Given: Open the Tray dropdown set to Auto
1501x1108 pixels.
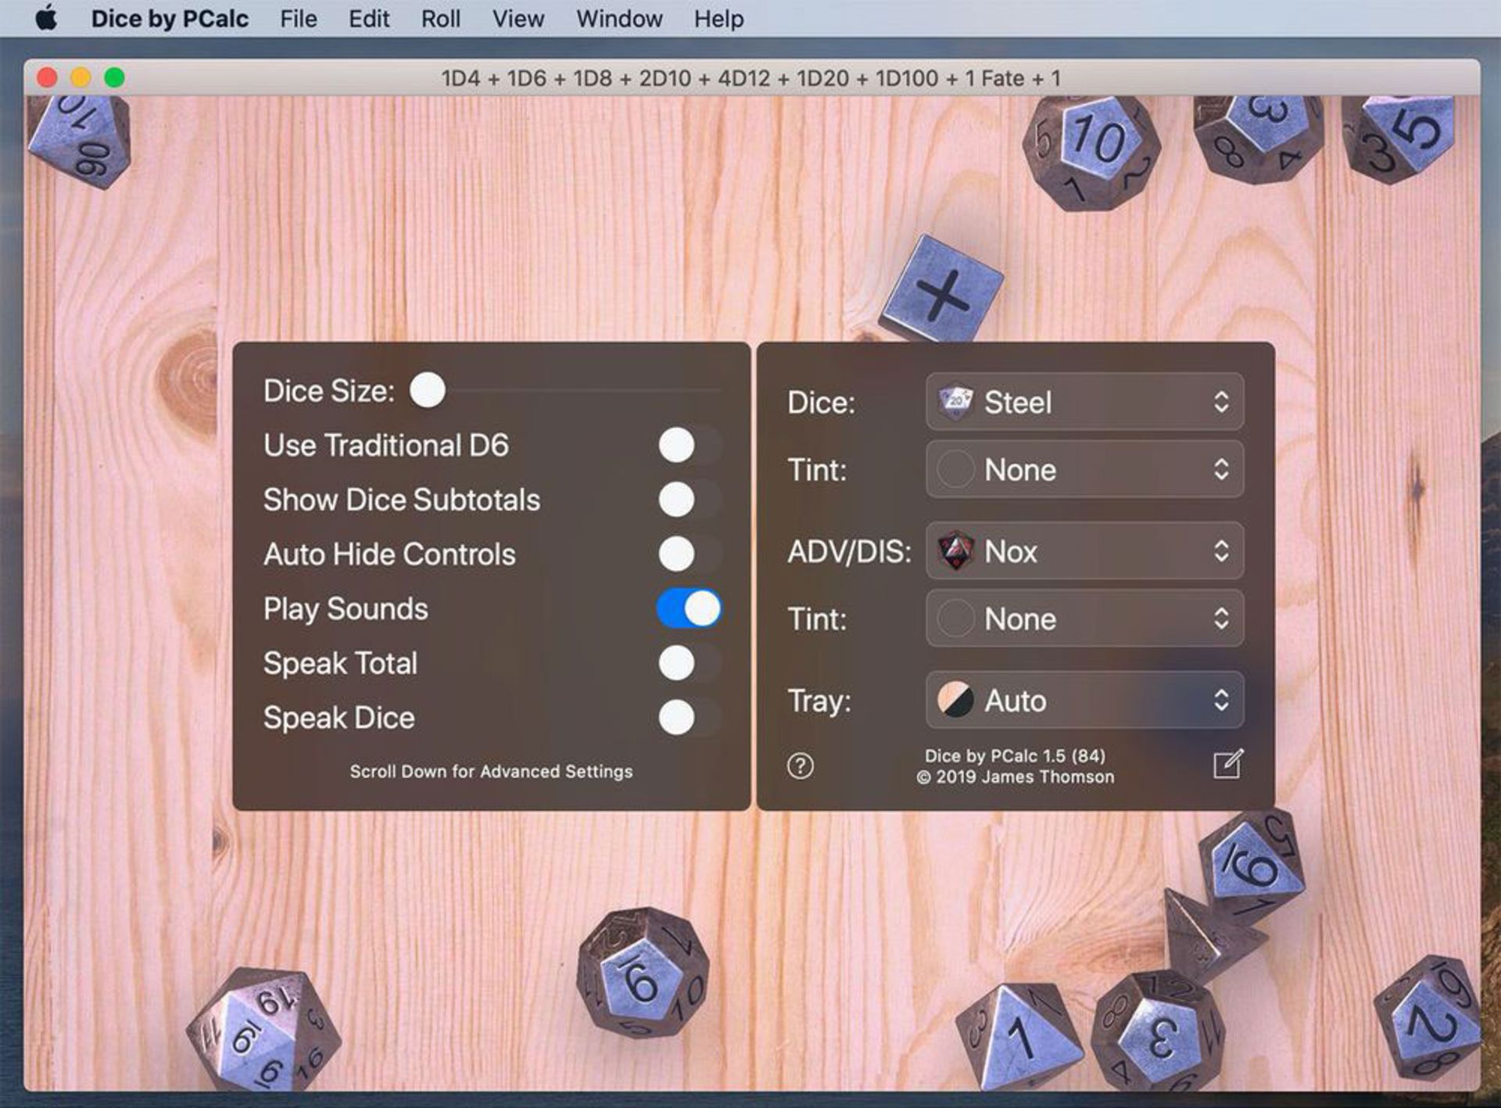Looking at the screenshot, I should [1084, 700].
